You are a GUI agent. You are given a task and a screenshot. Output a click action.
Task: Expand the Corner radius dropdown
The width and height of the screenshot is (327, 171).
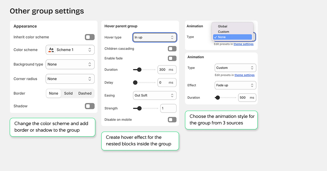click(70, 79)
